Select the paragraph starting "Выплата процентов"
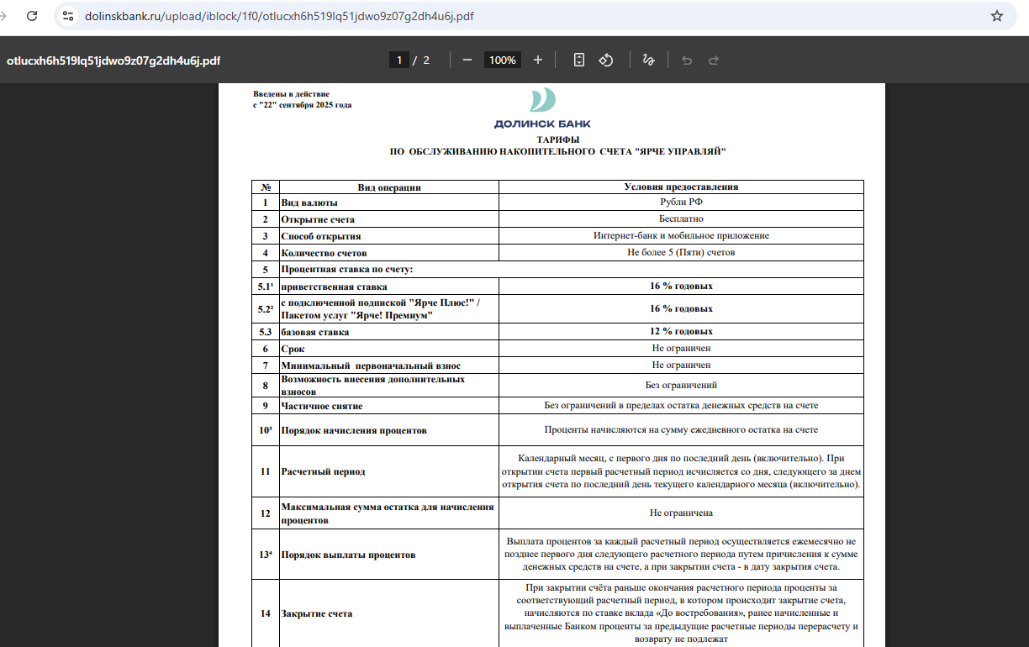 point(681,555)
